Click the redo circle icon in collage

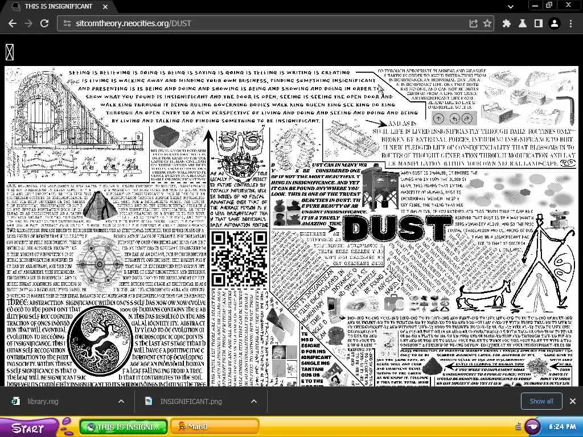coord(467,119)
